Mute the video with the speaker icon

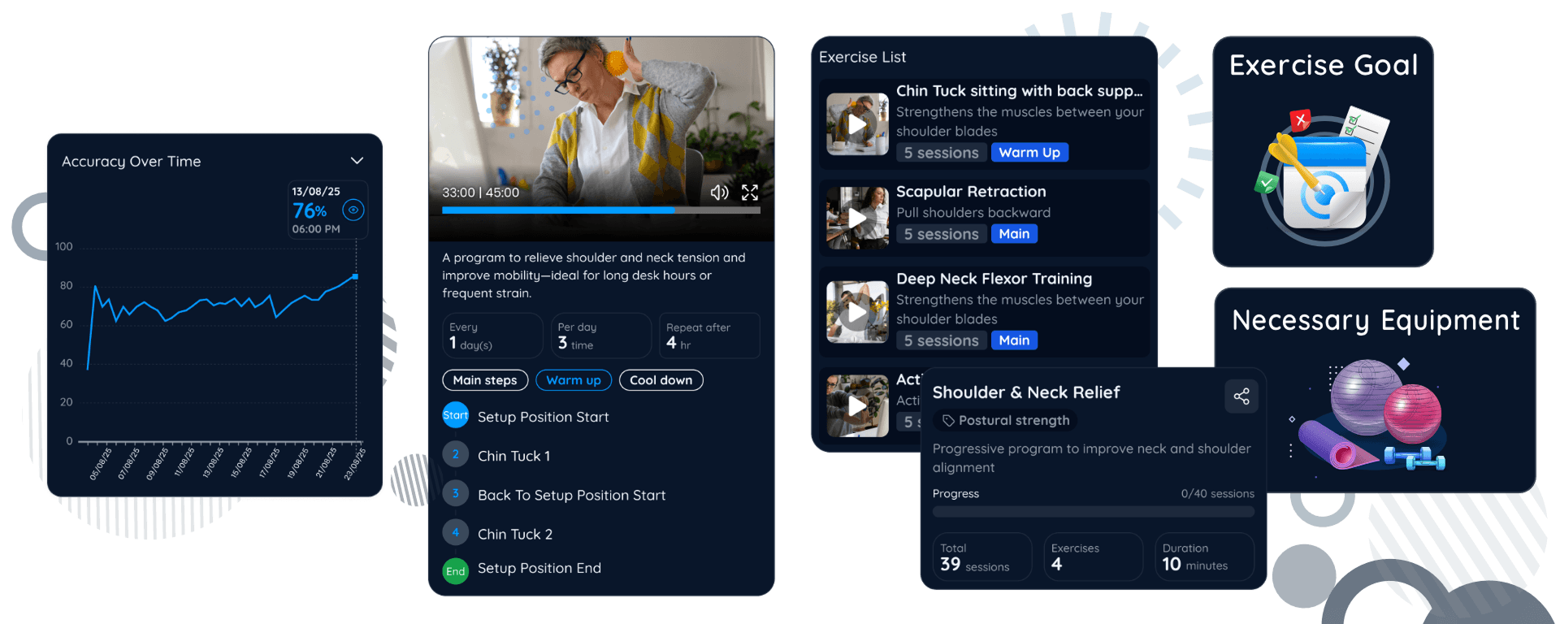coord(719,193)
